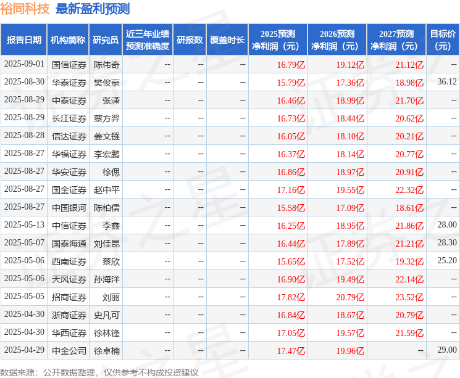Click 21.12亿 in 国信证券 row
460x378 pixels.
pyautogui.click(x=409, y=65)
